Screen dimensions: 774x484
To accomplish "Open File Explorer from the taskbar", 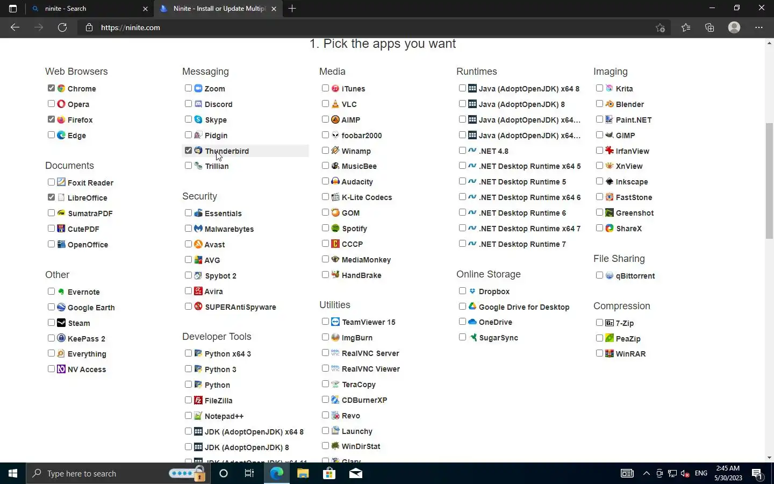I will coord(303,473).
